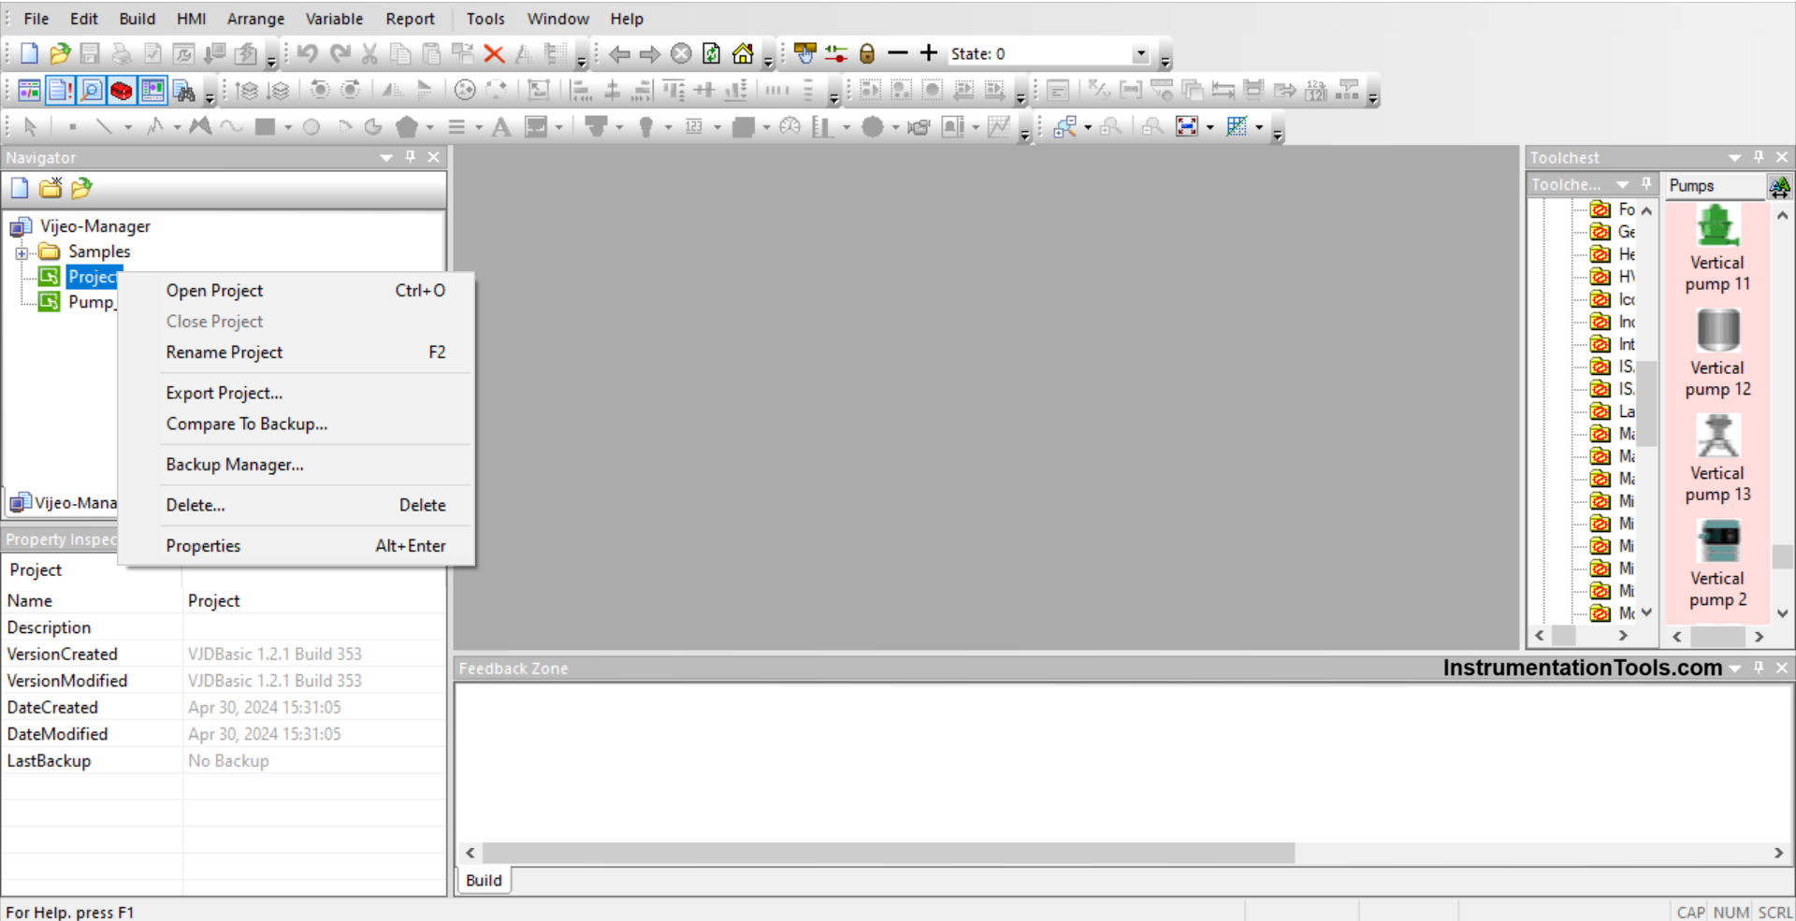Screen dimensions: 1796x921
Task: Open the zoom region dropdown arrow
Action: click(x=1087, y=127)
